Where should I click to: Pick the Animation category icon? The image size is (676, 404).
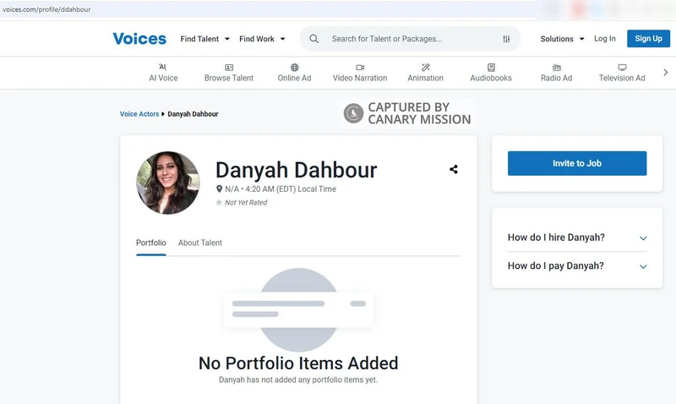[x=425, y=68]
